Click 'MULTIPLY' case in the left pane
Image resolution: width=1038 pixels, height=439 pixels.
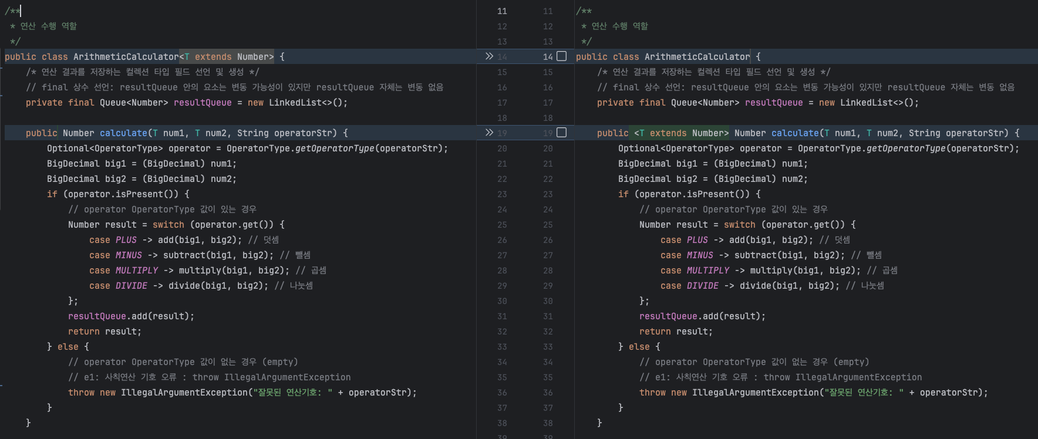click(x=137, y=271)
